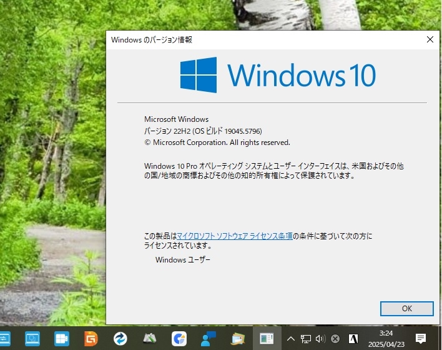442x350 pixels.
Task: Open the Microsoft Software License Terms link
Action: 235,236
